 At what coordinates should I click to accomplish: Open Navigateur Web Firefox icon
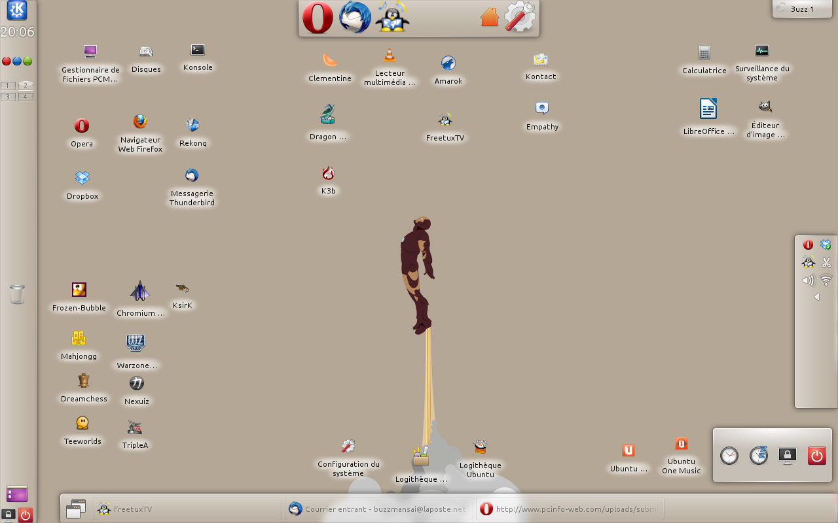tap(140, 122)
